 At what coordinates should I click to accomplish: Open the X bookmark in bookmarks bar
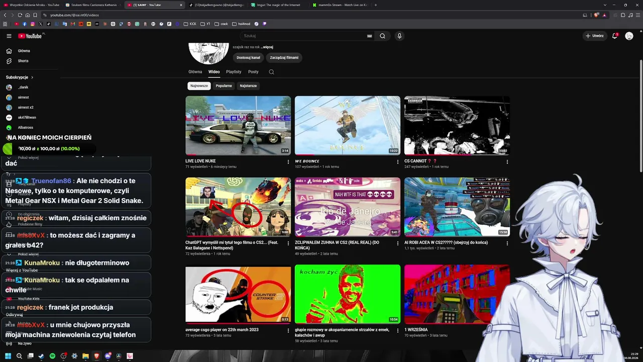click(41, 24)
